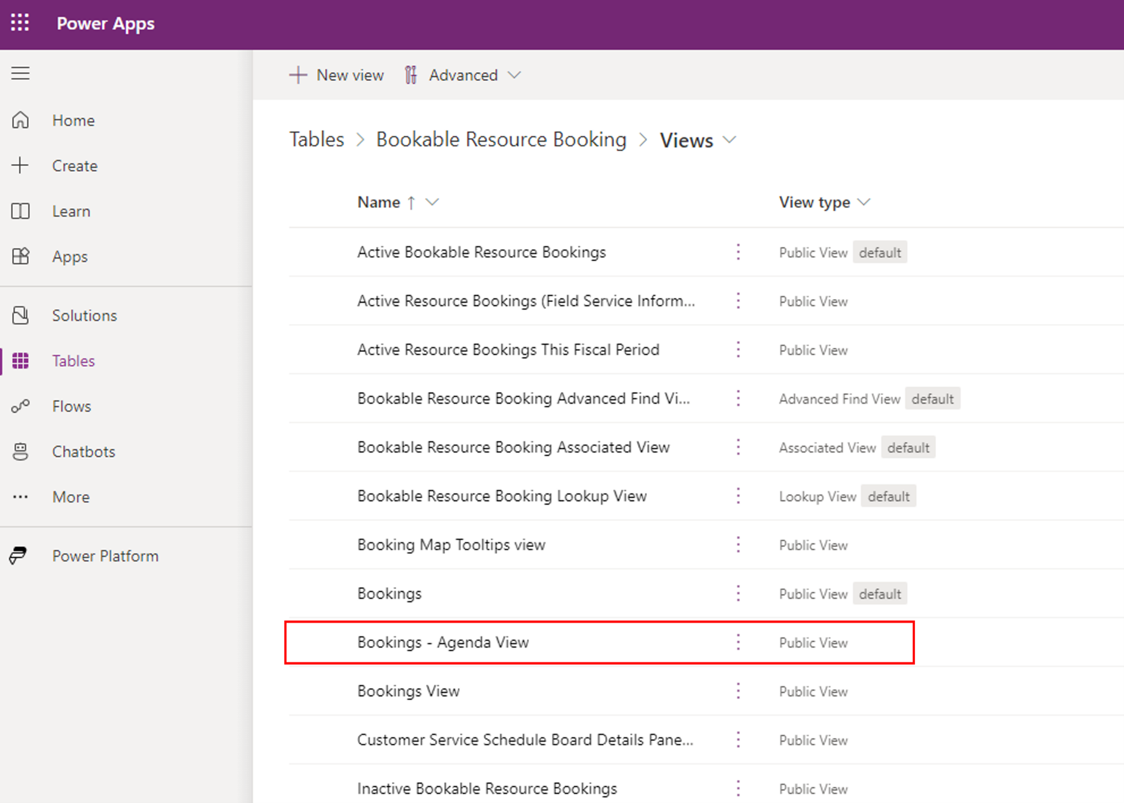Click the three-dot menu on Active Bookable Resource Bookings
Image resolution: width=1124 pixels, height=803 pixels.
coord(738,252)
